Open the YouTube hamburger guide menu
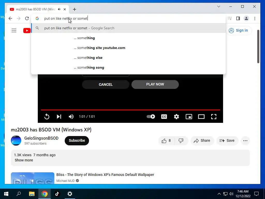Image resolution: width=265 pixels, height=199 pixels. tap(14, 31)
